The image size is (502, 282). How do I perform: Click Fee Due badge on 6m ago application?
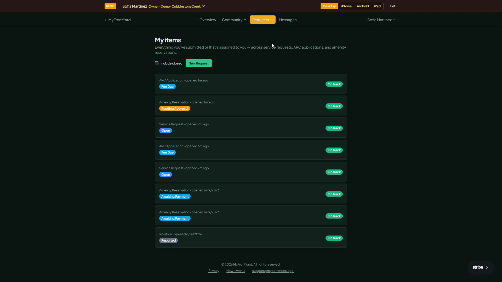point(167,152)
